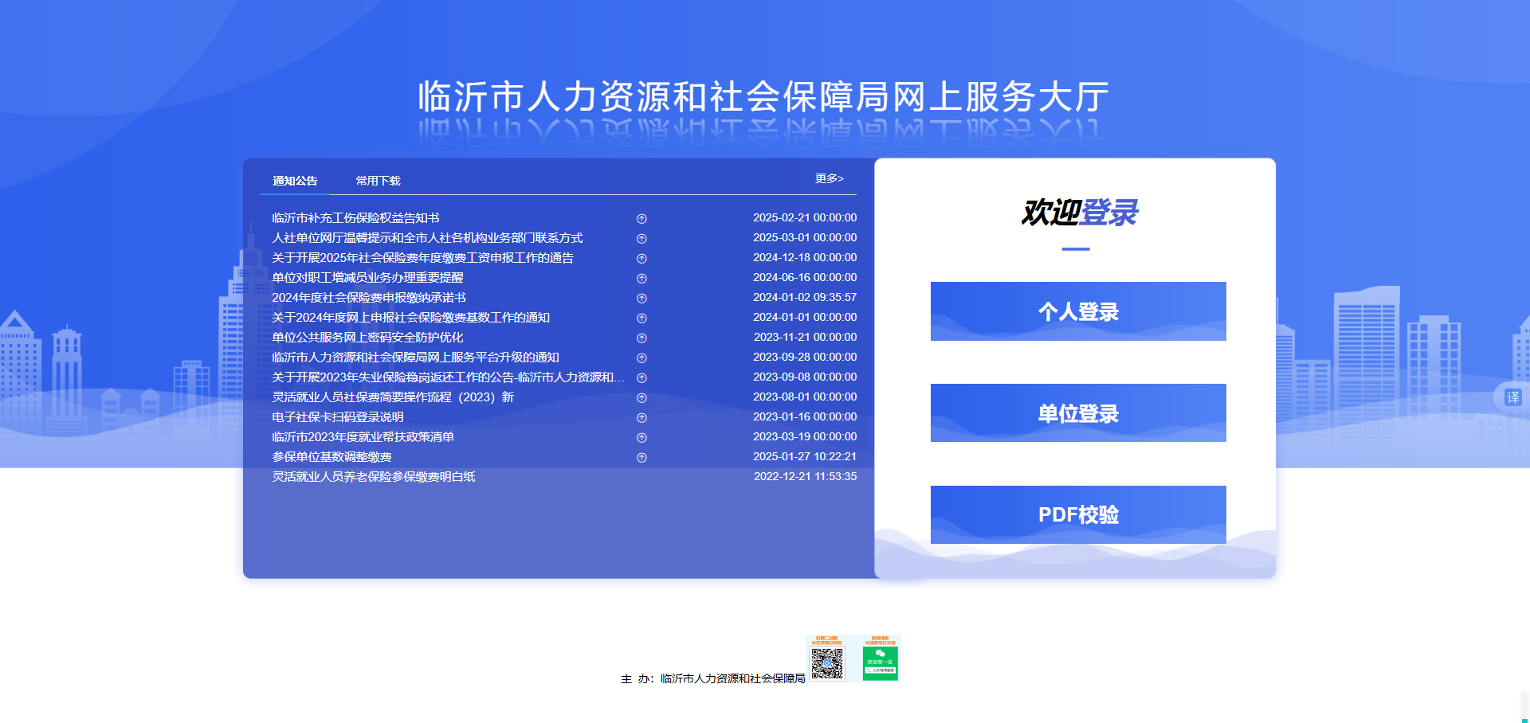Screen dimensions: 1530x723
Task: Select the 通知公告 tab
Action: (295, 181)
